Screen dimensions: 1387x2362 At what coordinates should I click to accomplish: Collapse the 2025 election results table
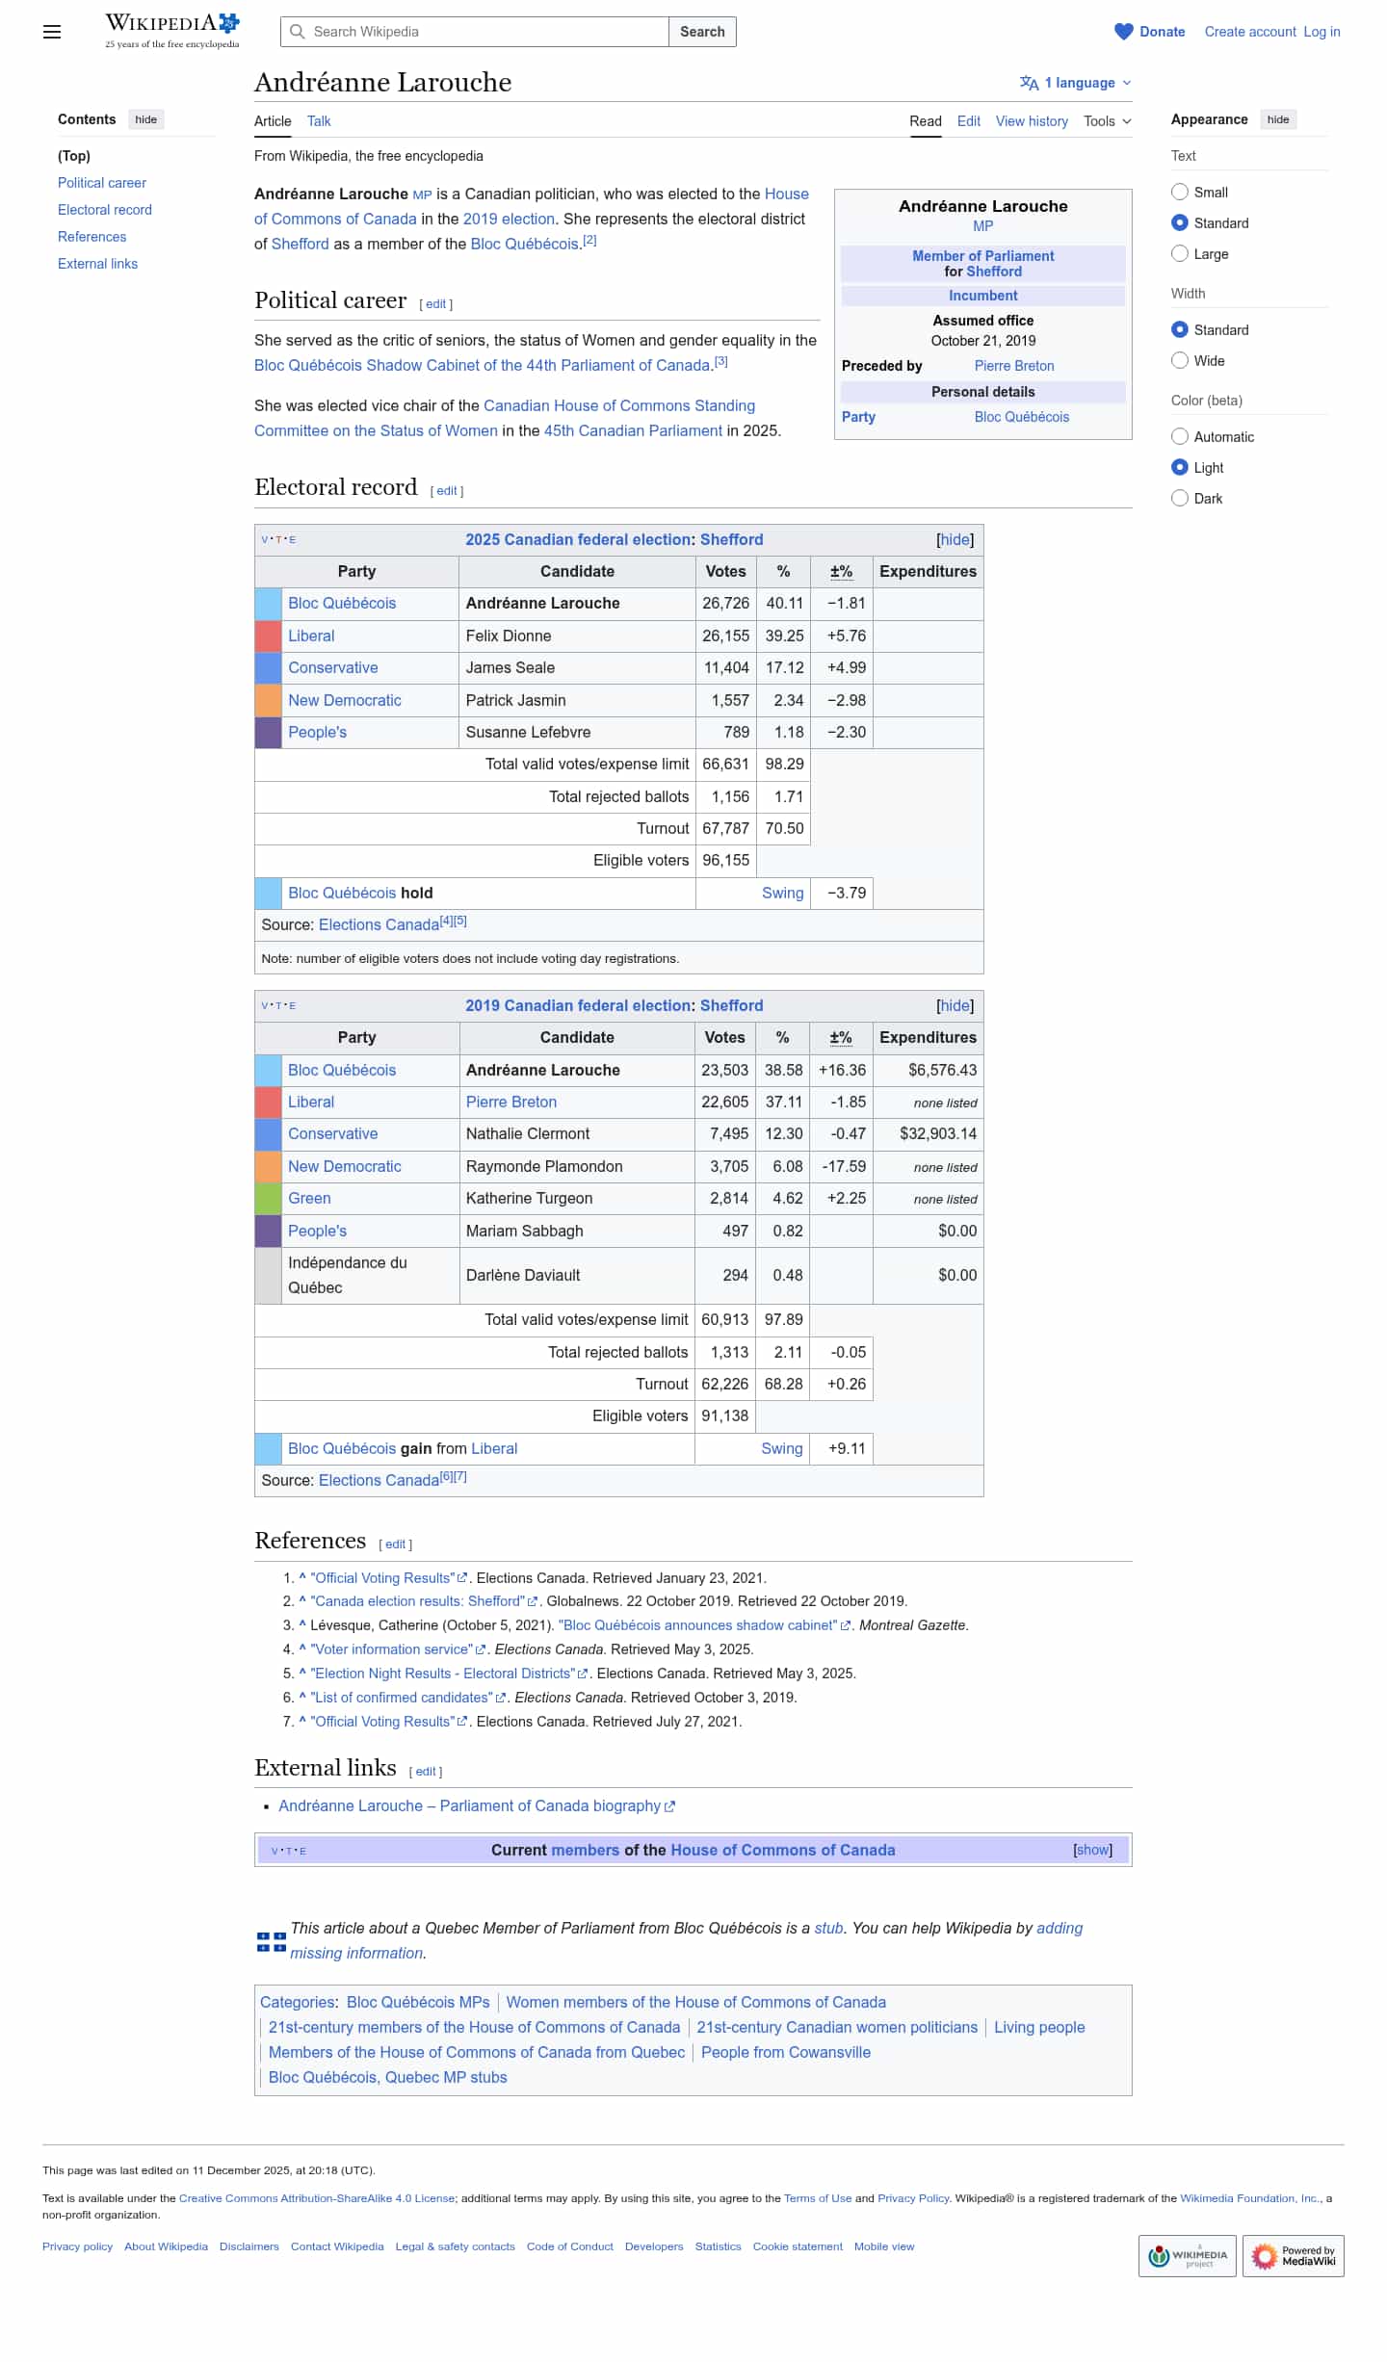(955, 540)
